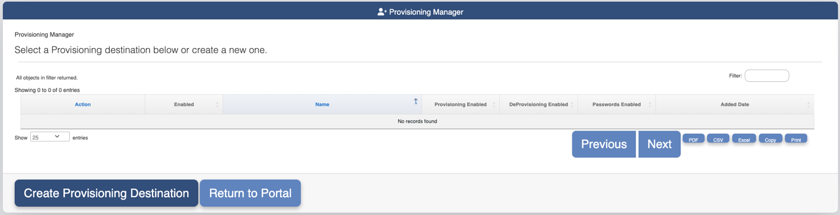840x215 pixels.
Task: Click the 'No records found' row
Action: pos(417,121)
